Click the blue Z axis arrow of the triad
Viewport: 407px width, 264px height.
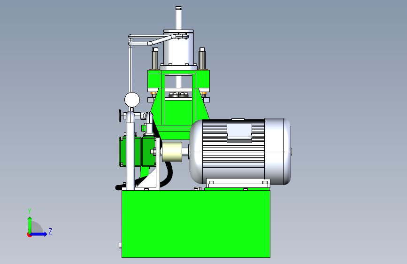tap(39, 234)
